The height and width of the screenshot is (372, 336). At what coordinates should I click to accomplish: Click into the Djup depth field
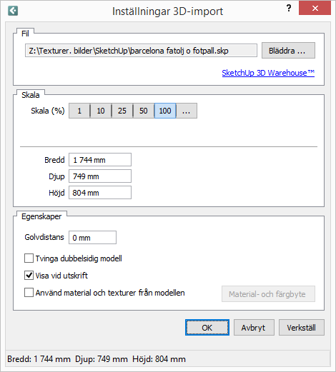point(100,176)
